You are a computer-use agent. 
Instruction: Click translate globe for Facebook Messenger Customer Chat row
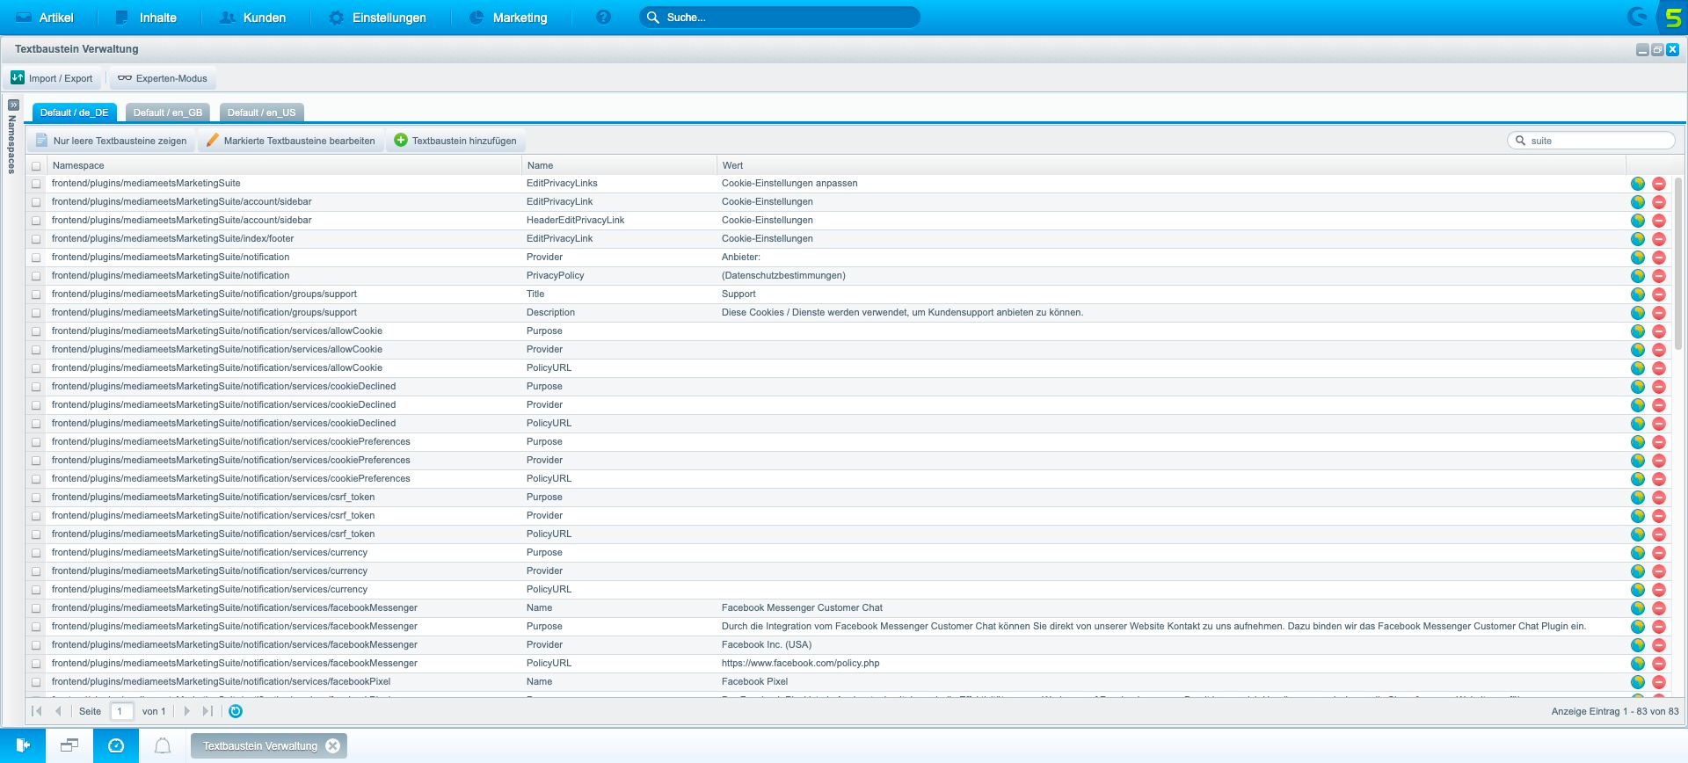tap(1638, 608)
